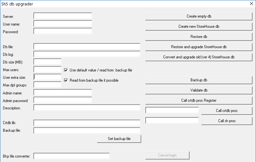
Task: Click the disabled Cancel login button
Action: coord(167,155)
